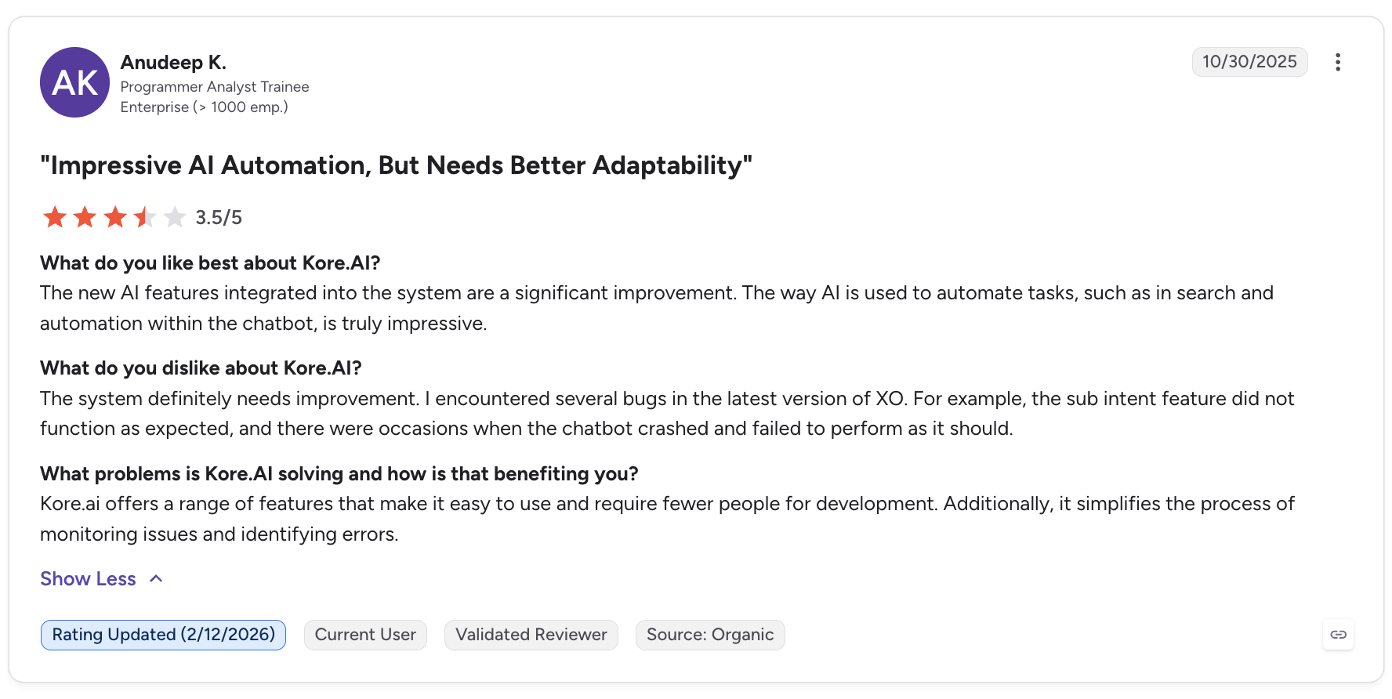Open reviewer name Anudeep K.
1392x699 pixels.
173,62
